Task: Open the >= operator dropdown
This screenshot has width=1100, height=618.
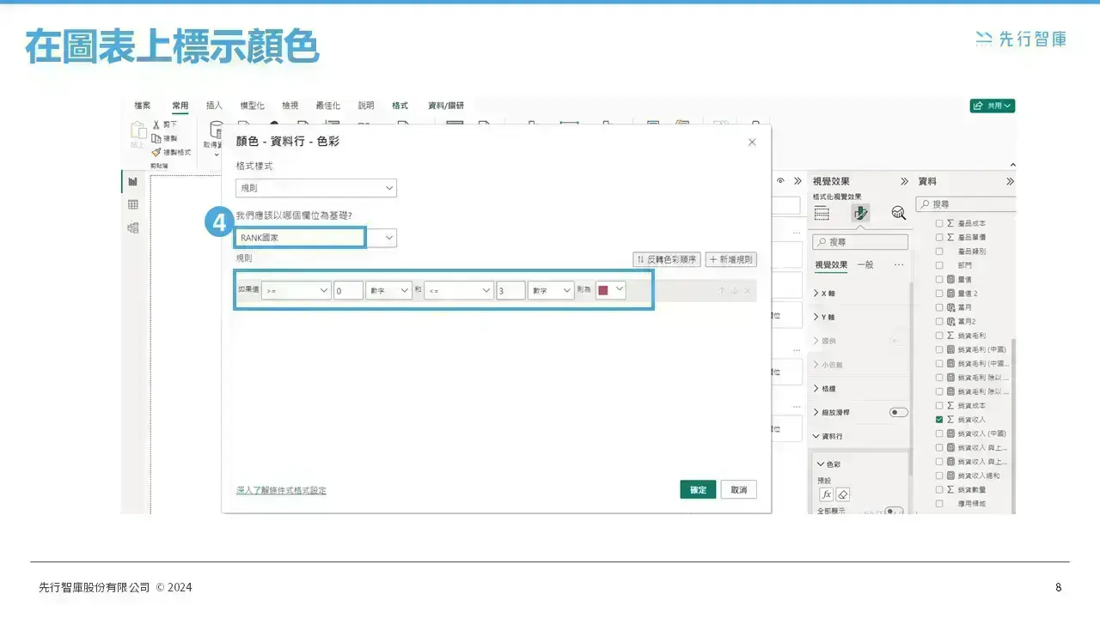Action: (296, 291)
